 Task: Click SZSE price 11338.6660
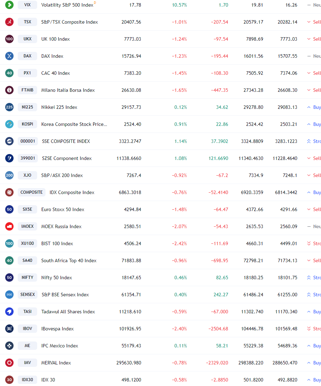129,158
